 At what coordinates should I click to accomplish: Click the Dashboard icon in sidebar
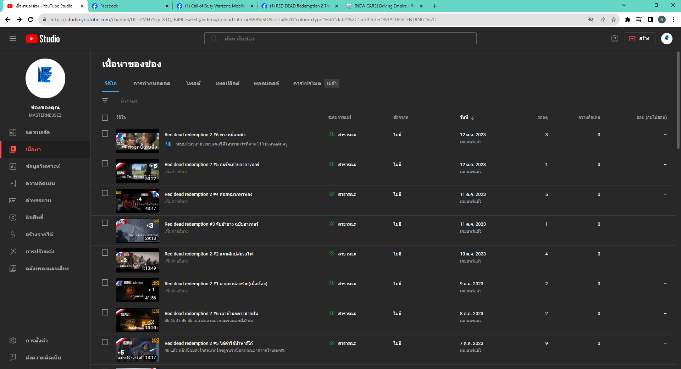pyautogui.click(x=13, y=132)
